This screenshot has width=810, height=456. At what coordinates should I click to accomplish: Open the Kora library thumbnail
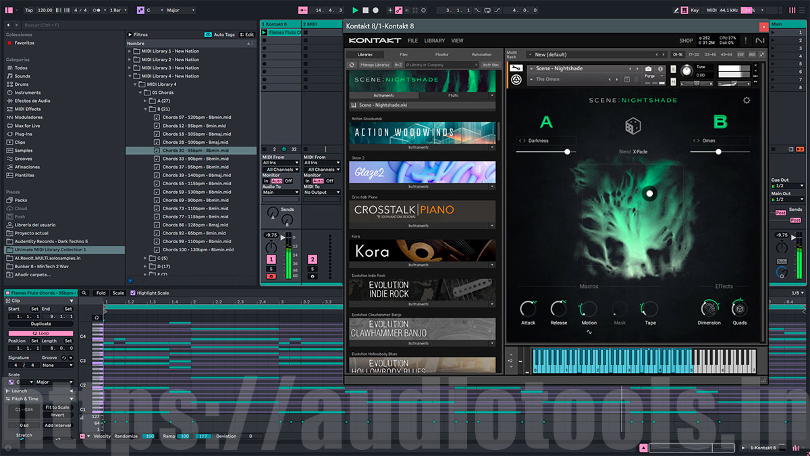click(x=422, y=250)
